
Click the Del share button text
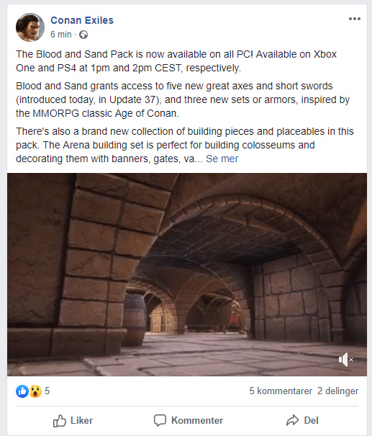tap(311, 420)
